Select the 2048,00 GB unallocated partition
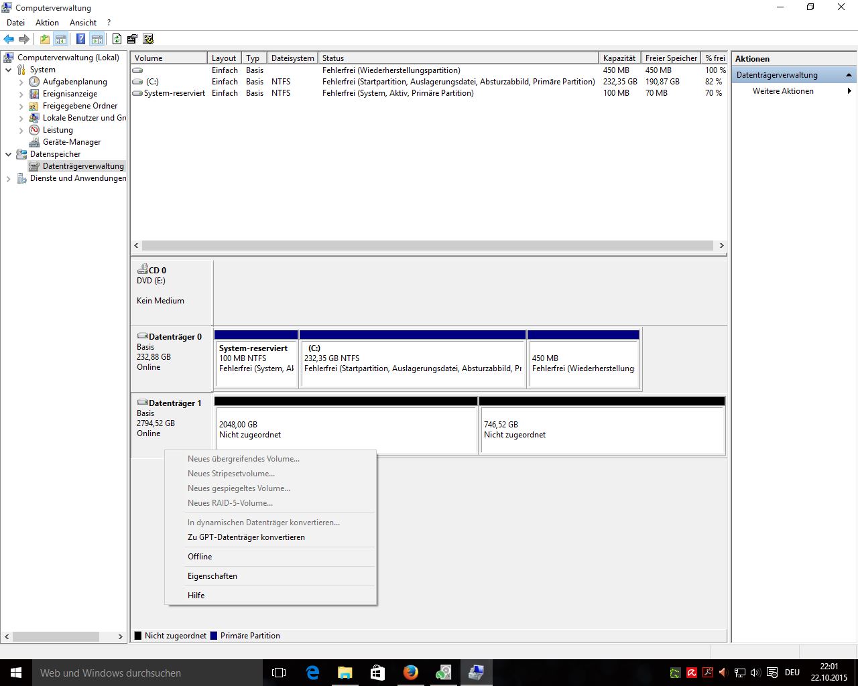The image size is (858, 686). (346, 425)
